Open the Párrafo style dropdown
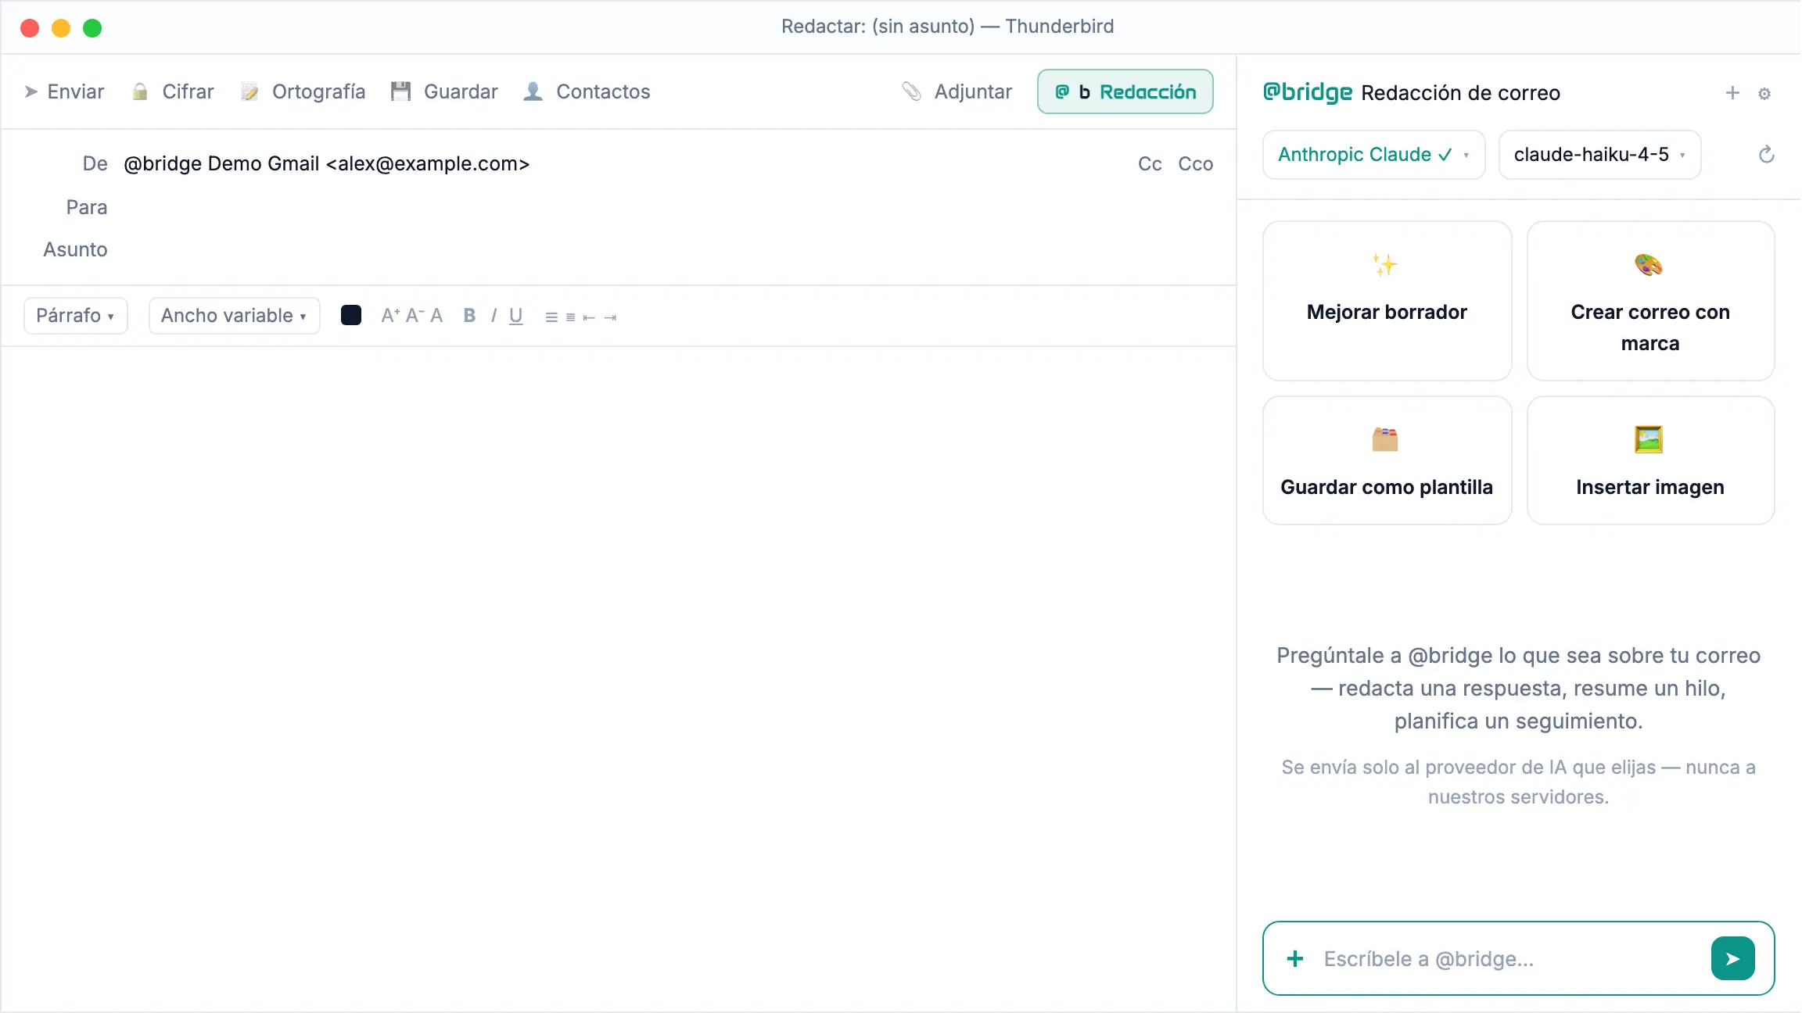This screenshot has width=1802, height=1013. point(76,316)
